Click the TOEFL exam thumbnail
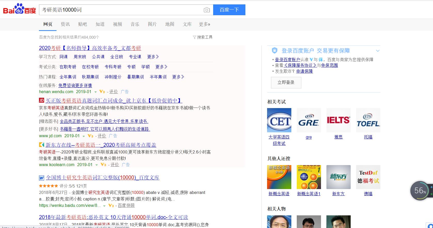The height and width of the screenshot is (228, 433). [368, 120]
